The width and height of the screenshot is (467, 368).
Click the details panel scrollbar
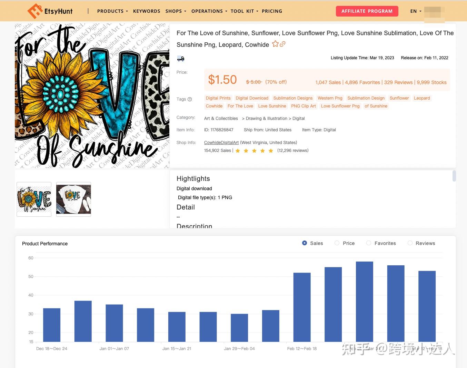454,176
